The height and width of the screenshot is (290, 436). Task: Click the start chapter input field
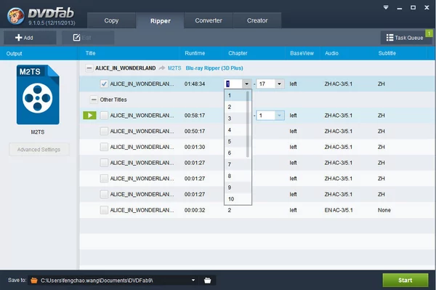(x=233, y=84)
